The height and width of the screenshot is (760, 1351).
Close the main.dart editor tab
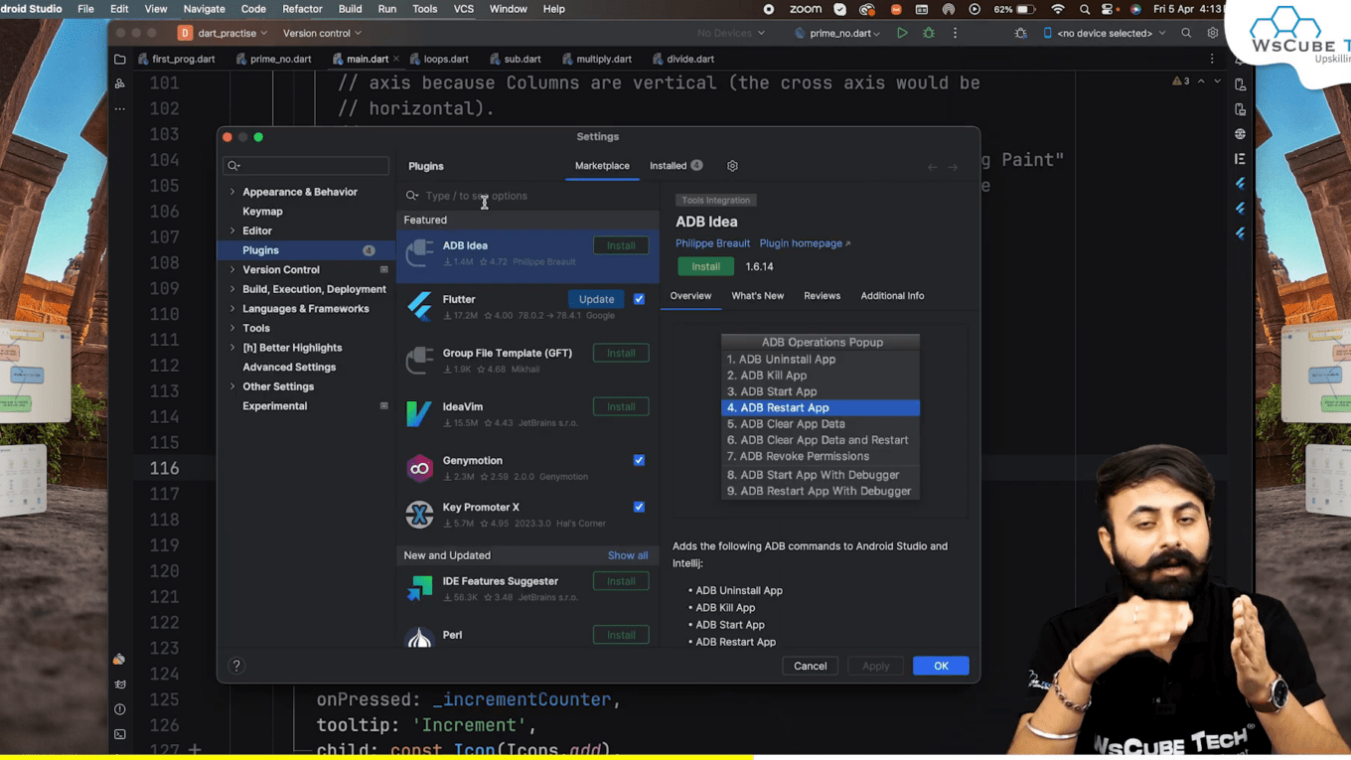pyautogui.click(x=396, y=59)
